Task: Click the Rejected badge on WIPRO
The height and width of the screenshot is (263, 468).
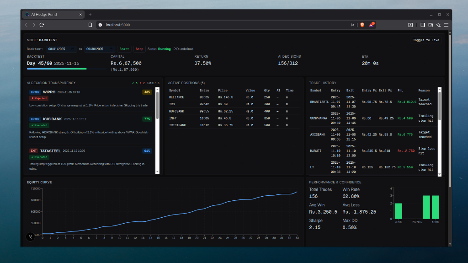Action: (39, 98)
